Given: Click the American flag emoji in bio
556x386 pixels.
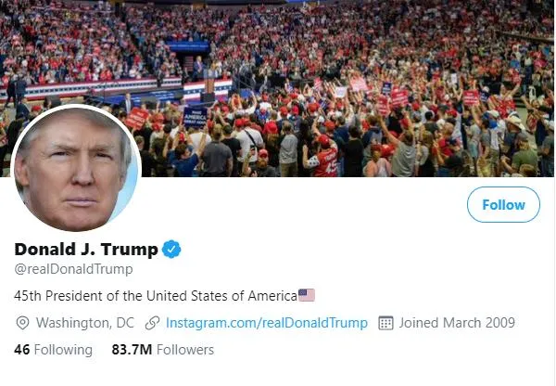Looking at the screenshot, I should pos(307,295).
